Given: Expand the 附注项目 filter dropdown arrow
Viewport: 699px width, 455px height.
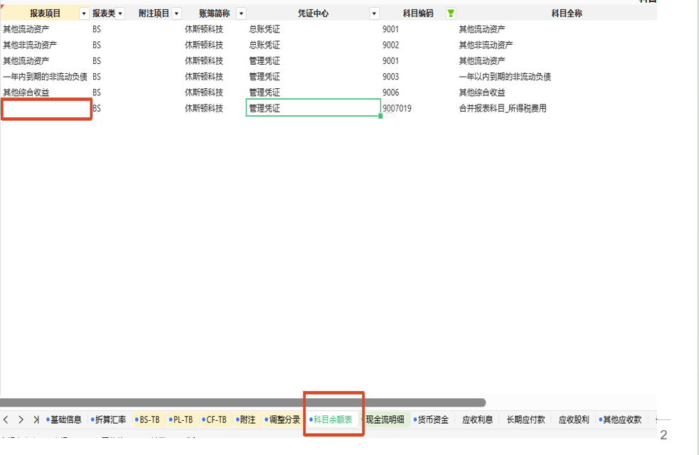Looking at the screenshot, I should click(176, 14).
